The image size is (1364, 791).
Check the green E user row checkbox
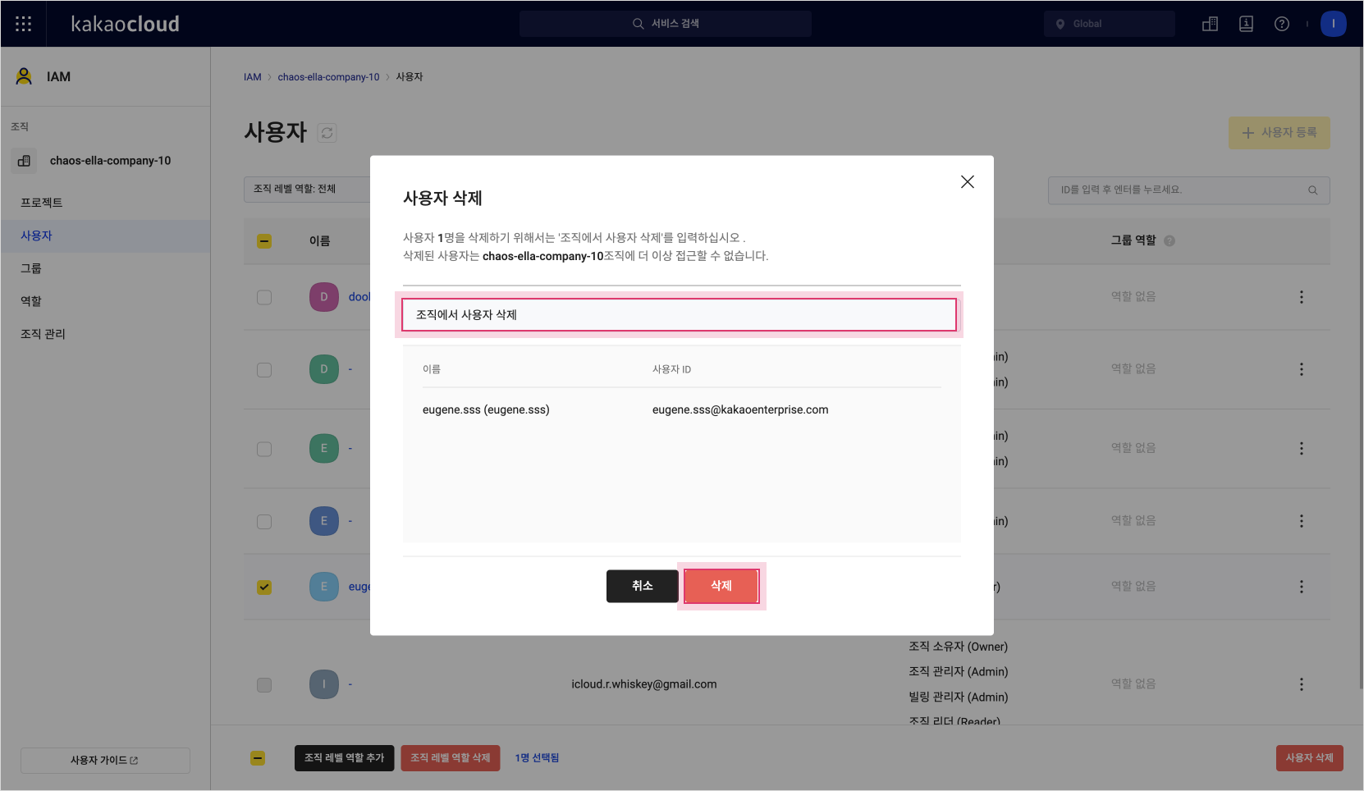[264, 449]
